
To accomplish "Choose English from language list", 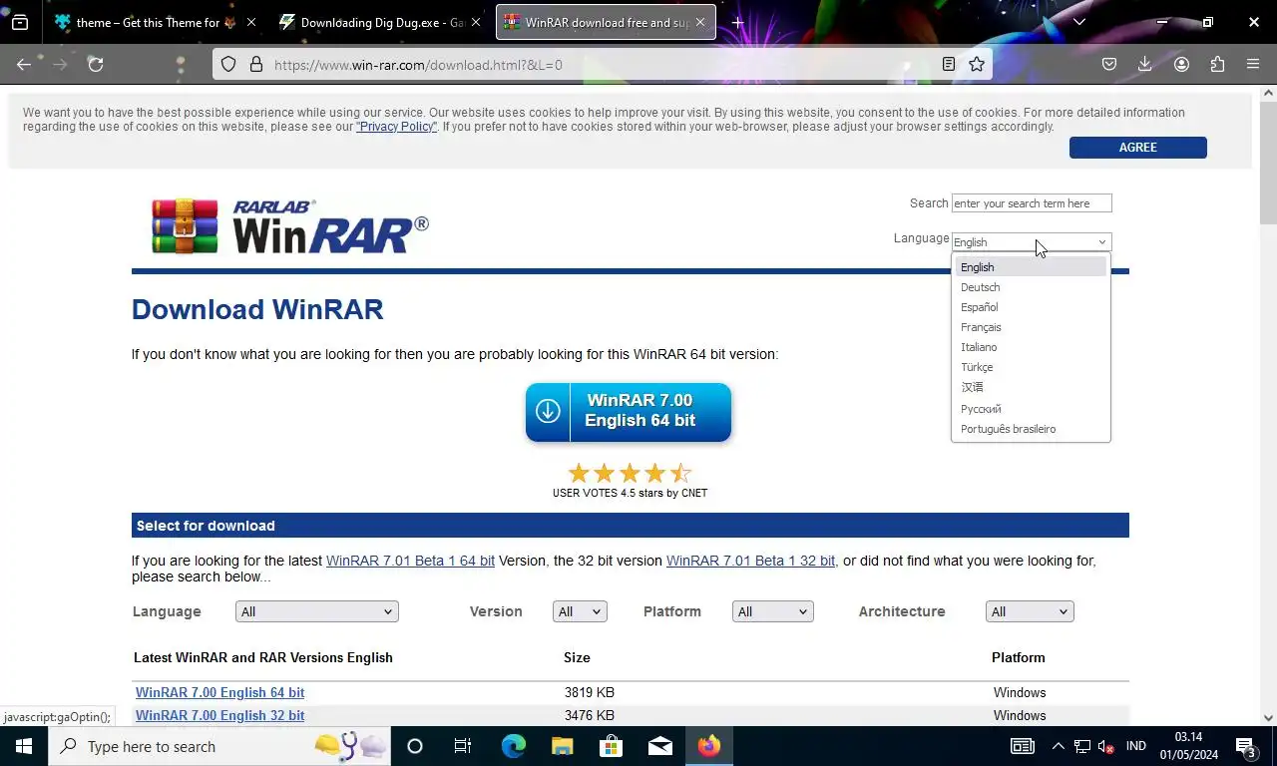I will 1031,267.
